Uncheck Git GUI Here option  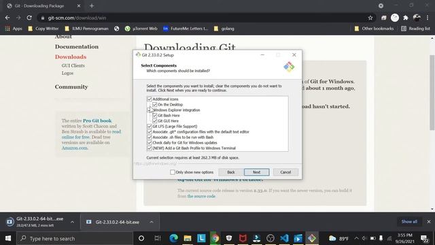[x=155, y=121]
